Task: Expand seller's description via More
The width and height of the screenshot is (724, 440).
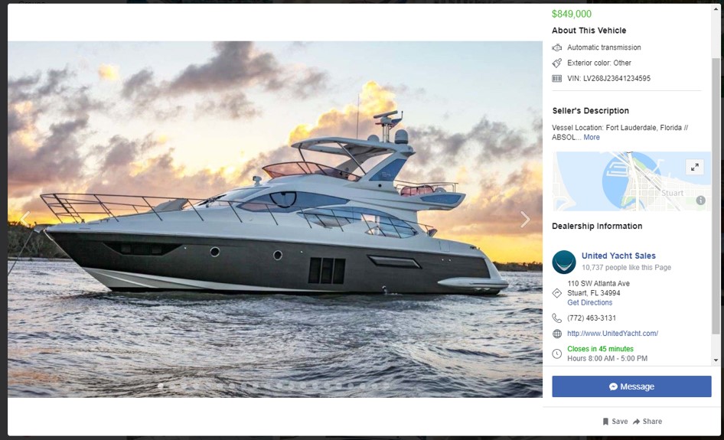Action: (592, 137)
